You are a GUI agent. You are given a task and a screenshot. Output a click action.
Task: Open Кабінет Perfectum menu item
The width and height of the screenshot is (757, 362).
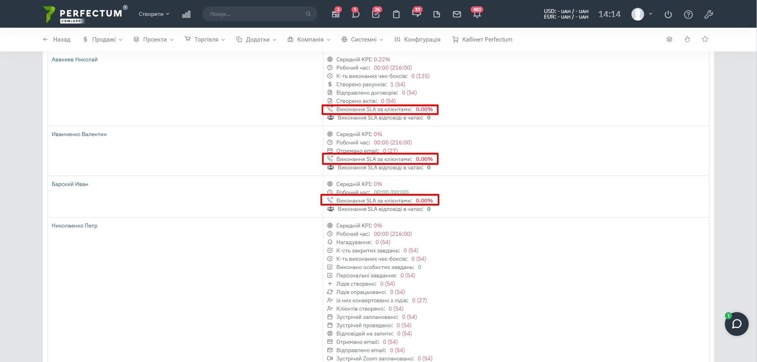482,40
